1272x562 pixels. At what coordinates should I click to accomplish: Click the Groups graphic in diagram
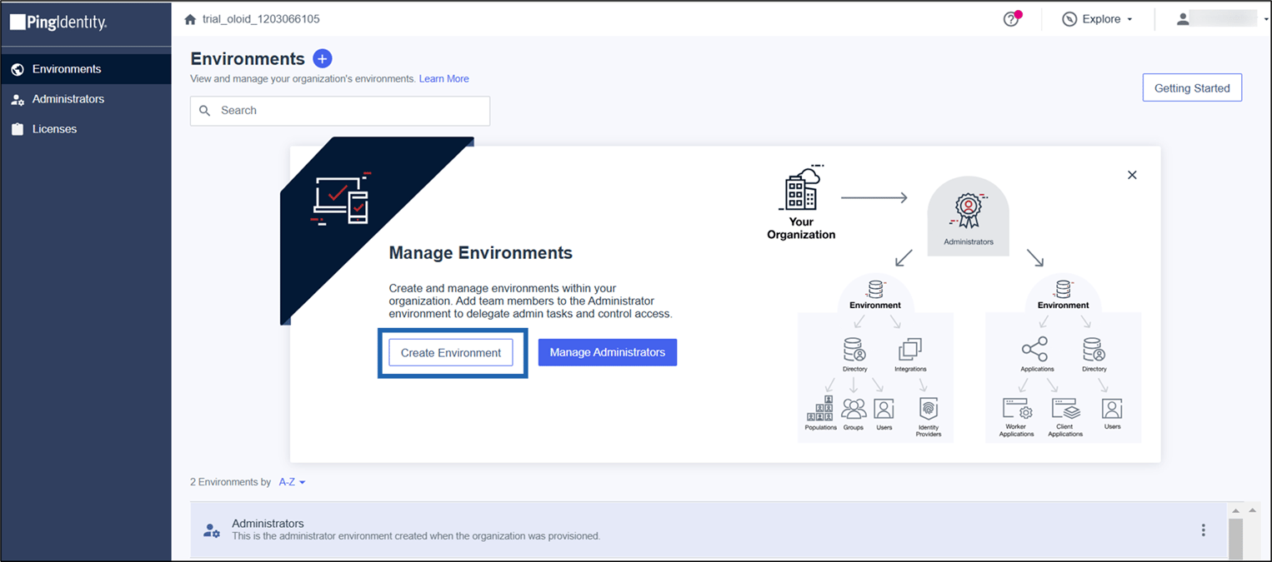(854, 409)
